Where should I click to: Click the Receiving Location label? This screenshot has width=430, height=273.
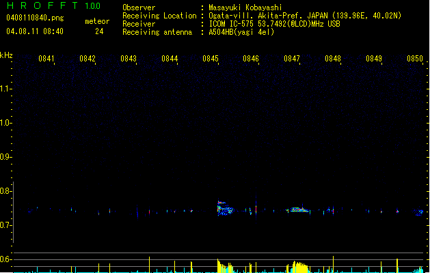(x=159, y=16)
